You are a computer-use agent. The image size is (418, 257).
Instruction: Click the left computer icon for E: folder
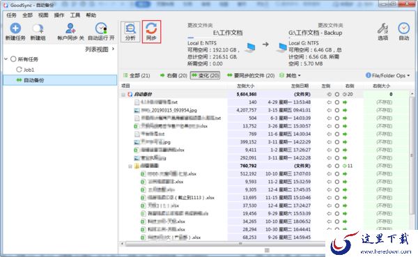(250, 47)
